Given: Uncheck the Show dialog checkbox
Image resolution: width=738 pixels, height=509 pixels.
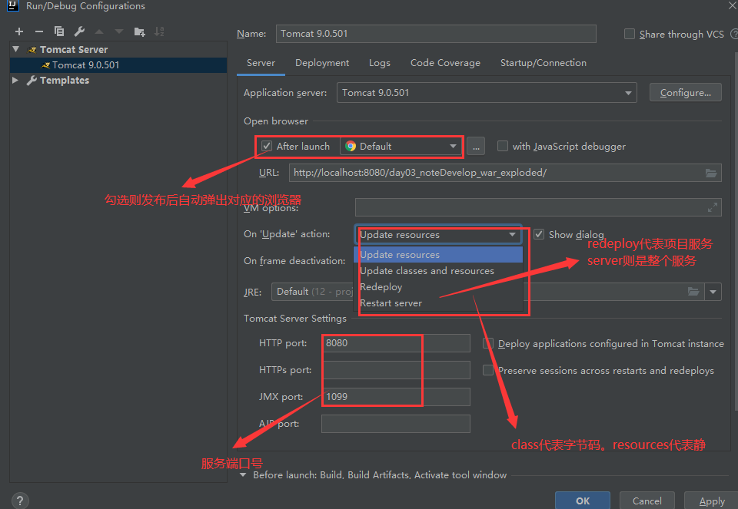Looking at the screenshot, I should tap(539, 234).
